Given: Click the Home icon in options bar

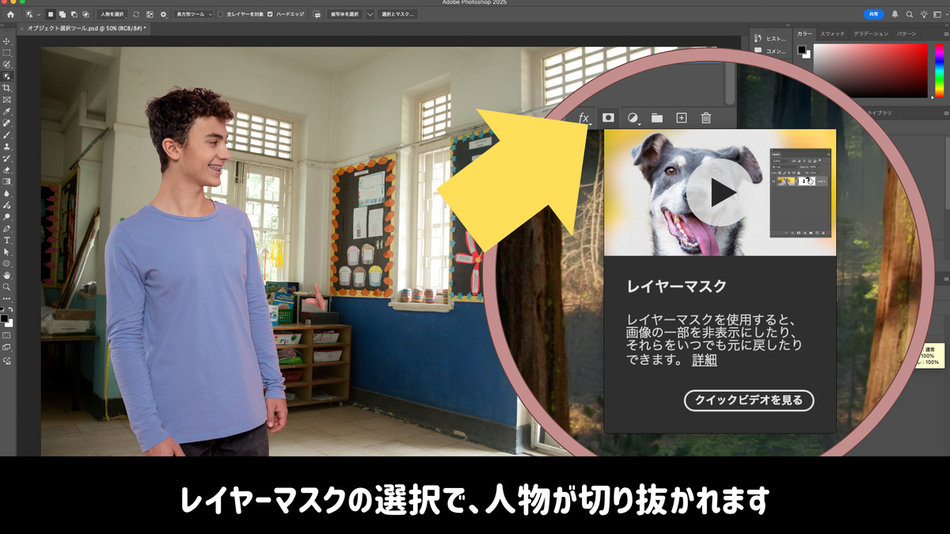Looking at the screenshot, I should [10, 14].
